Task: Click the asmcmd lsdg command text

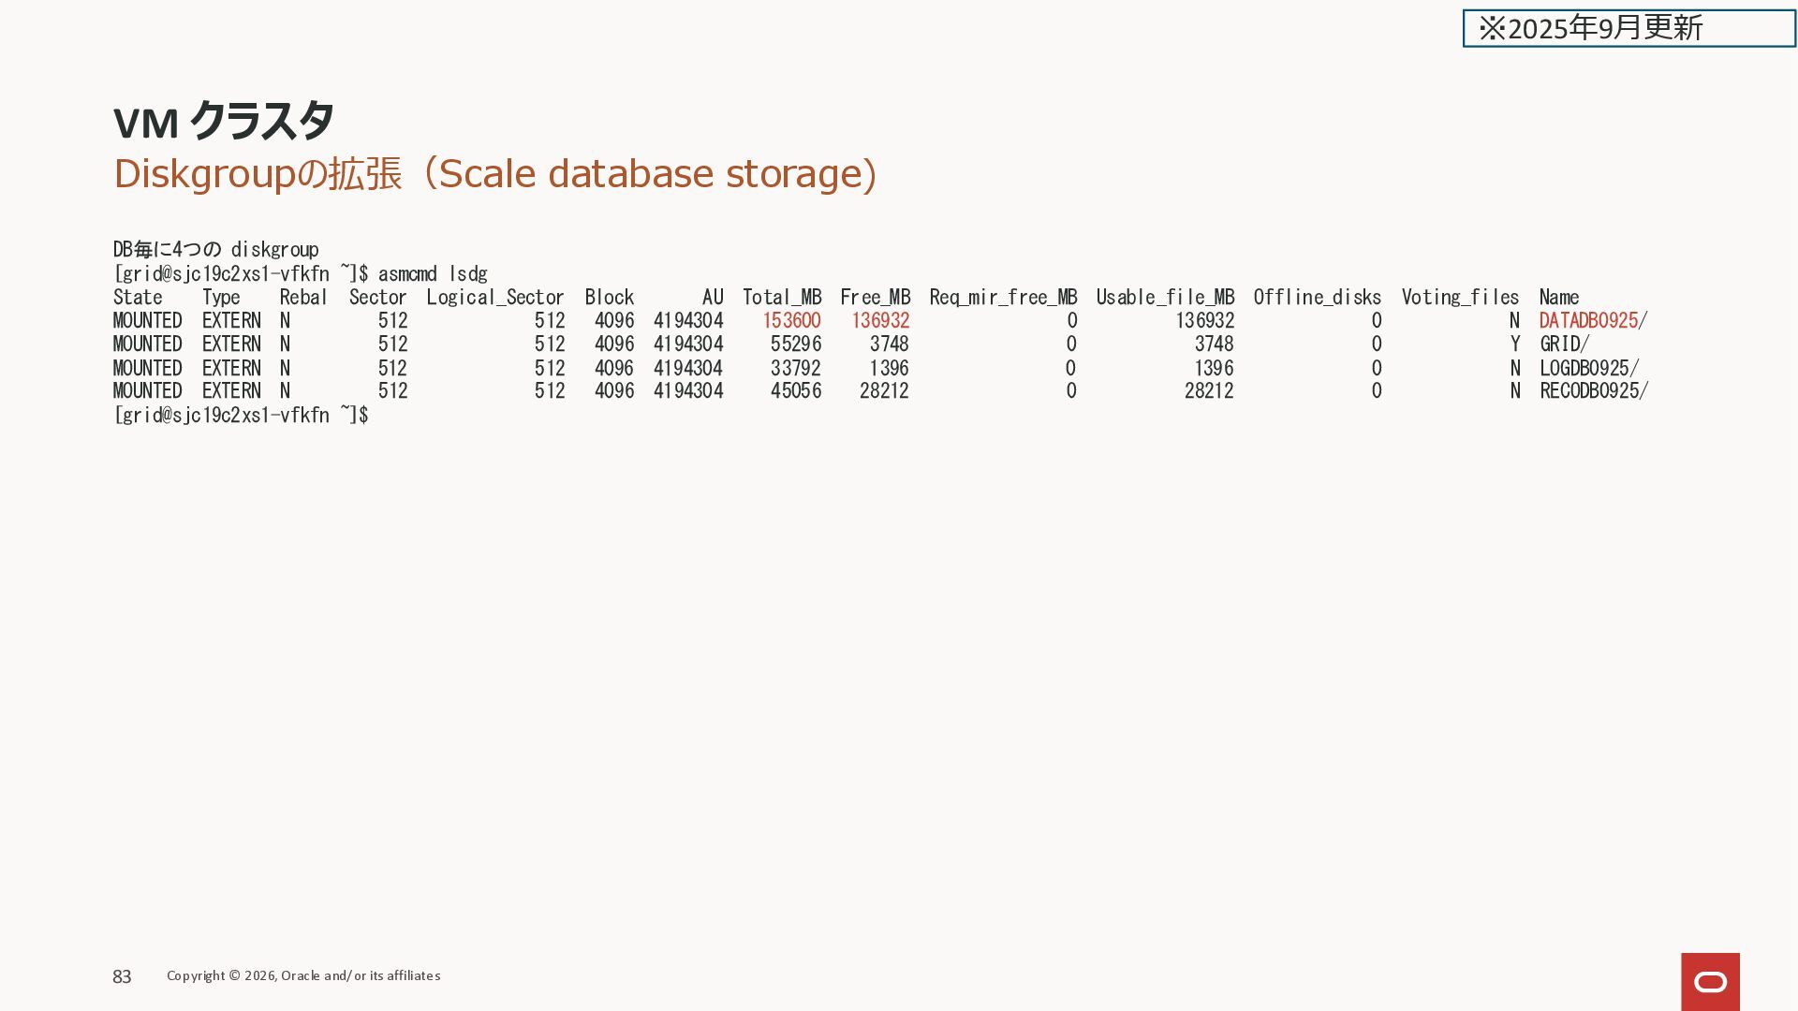Action: click(x=433, y=274)
